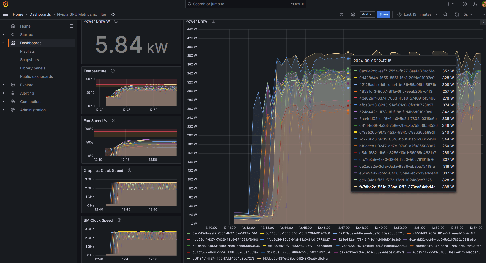
Task: Expand the Alerting section chevron
Action: pyautogui.click(x=3, y=93)
